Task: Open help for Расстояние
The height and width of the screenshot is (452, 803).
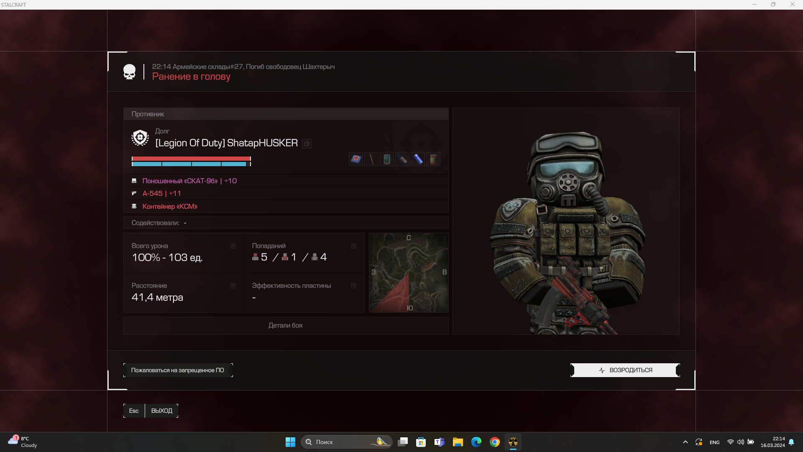Action: (233, 286)
